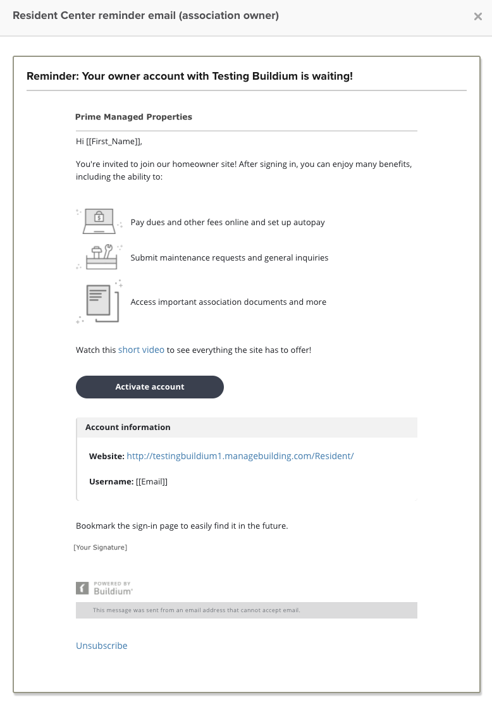This screenshot has width=492, height=702.
Task: Close the reminder email preview dialog
Action: pyautogui.click(x=477, y=16)
